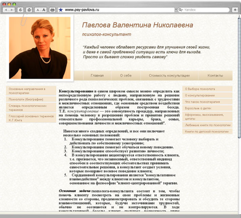Viewport: 241px width, 218px height.
Task: Open the Yandex search magnifier dropdown
Action: coord(181,10)
